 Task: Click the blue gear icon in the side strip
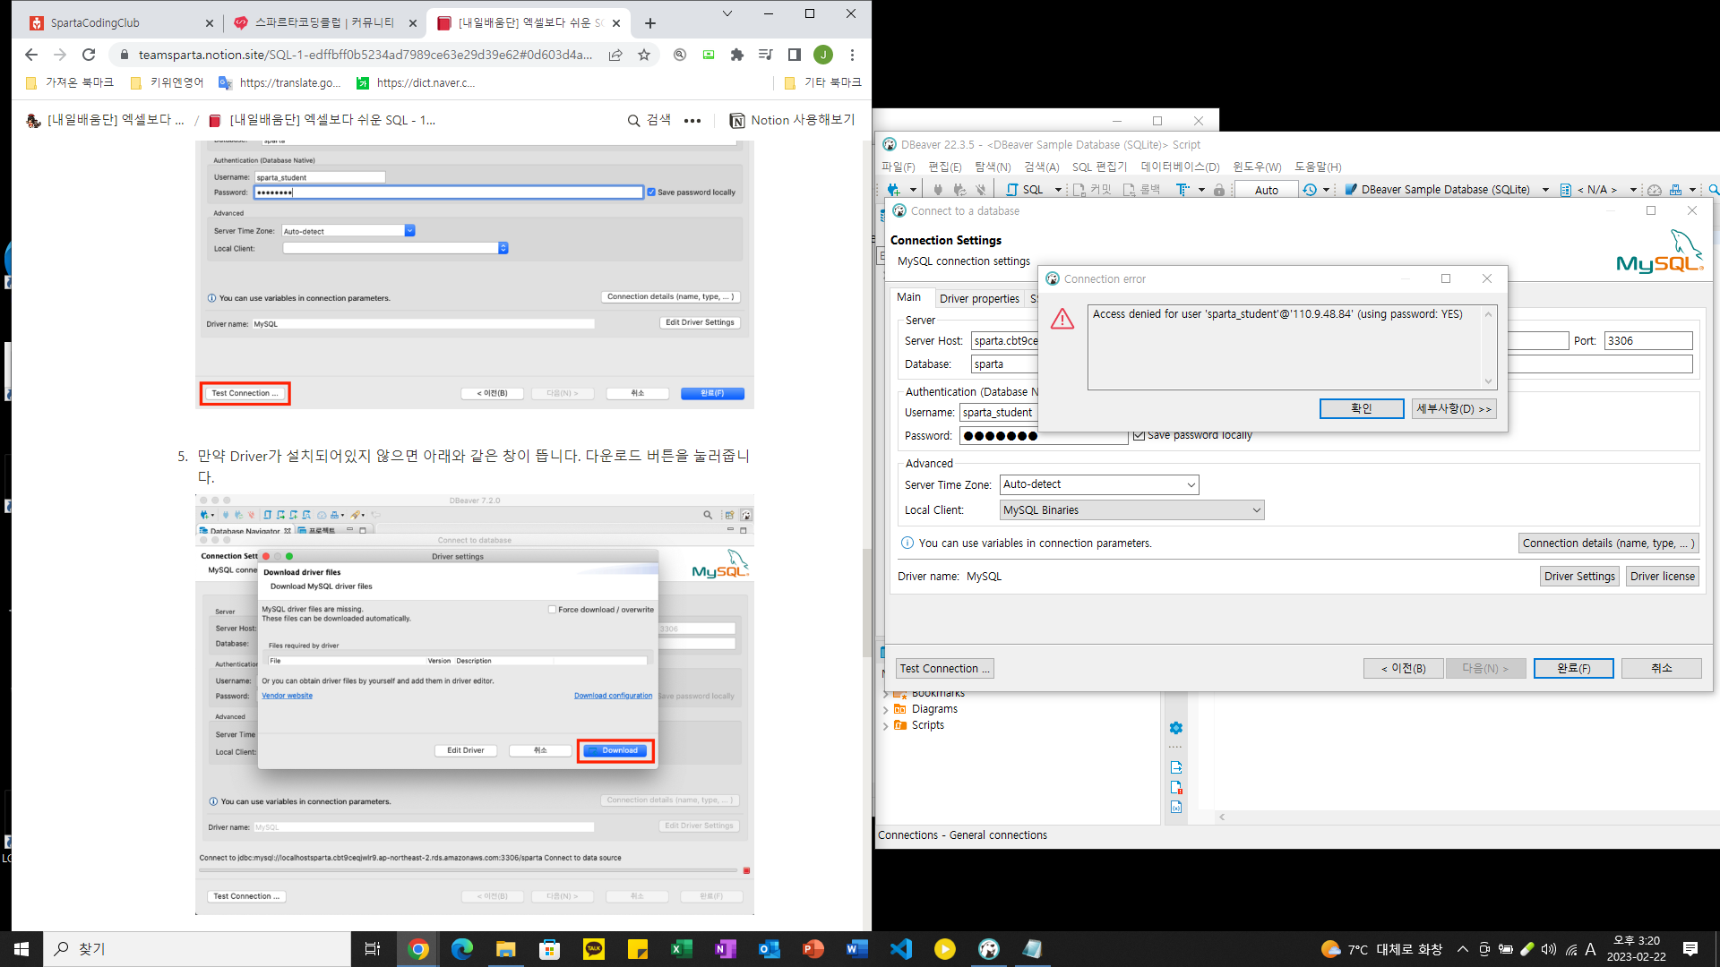pos(1176,728)
